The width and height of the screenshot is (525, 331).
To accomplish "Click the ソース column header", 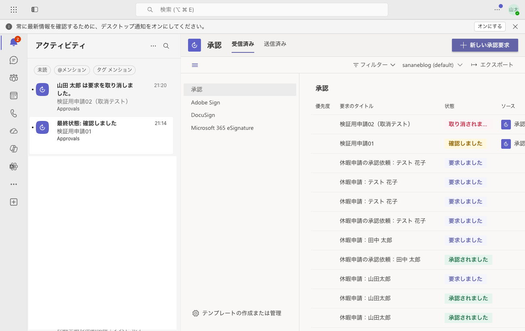I will 508,106.
